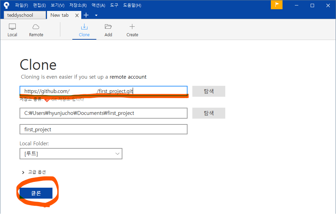The width and height of the screenshot is (336, 214).
Task: Open the Local repositories view
Action: tap(12, 30)
